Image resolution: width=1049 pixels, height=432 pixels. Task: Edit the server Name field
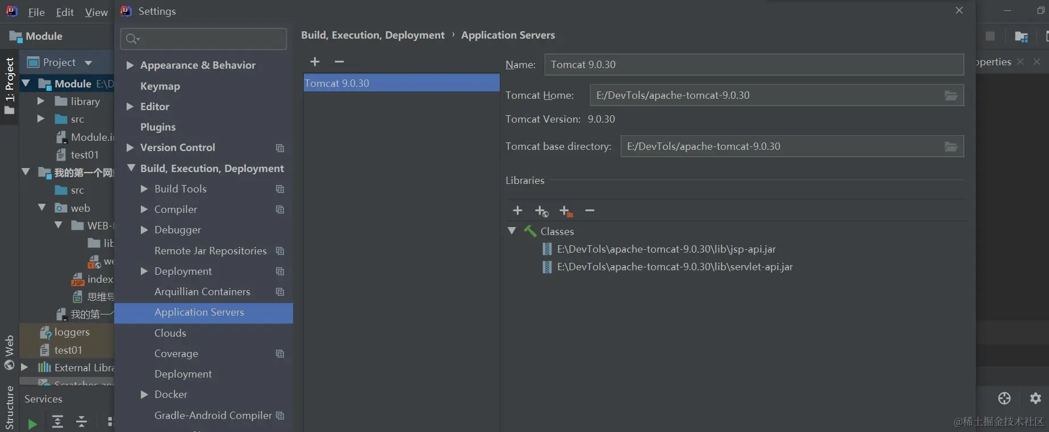tap(754, 65)
